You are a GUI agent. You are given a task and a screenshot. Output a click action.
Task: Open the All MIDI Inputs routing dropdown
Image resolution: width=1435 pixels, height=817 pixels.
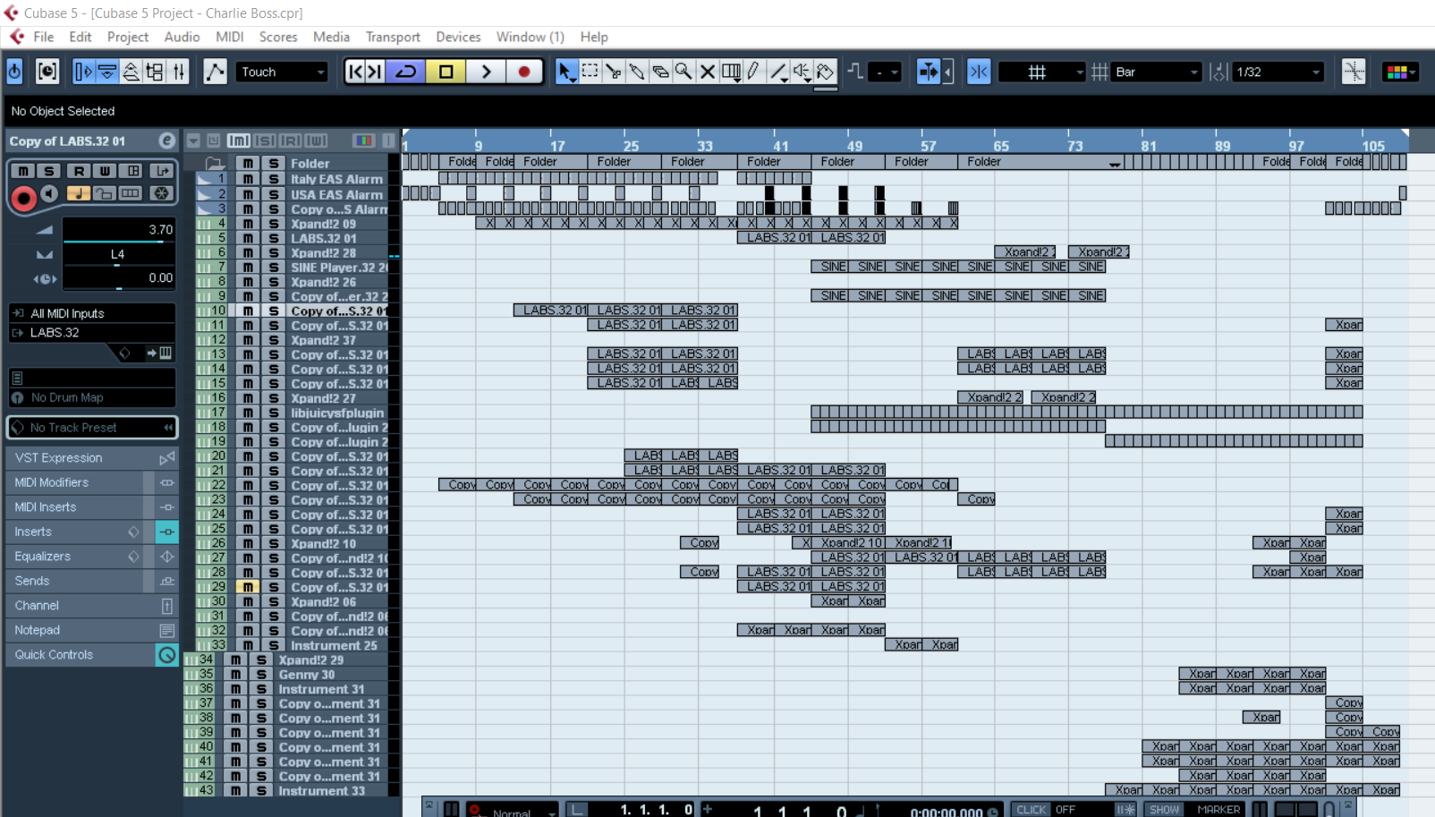92,313
